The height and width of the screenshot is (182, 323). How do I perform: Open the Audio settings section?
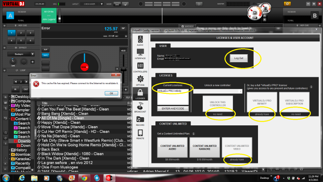click(x=140, y=41)
